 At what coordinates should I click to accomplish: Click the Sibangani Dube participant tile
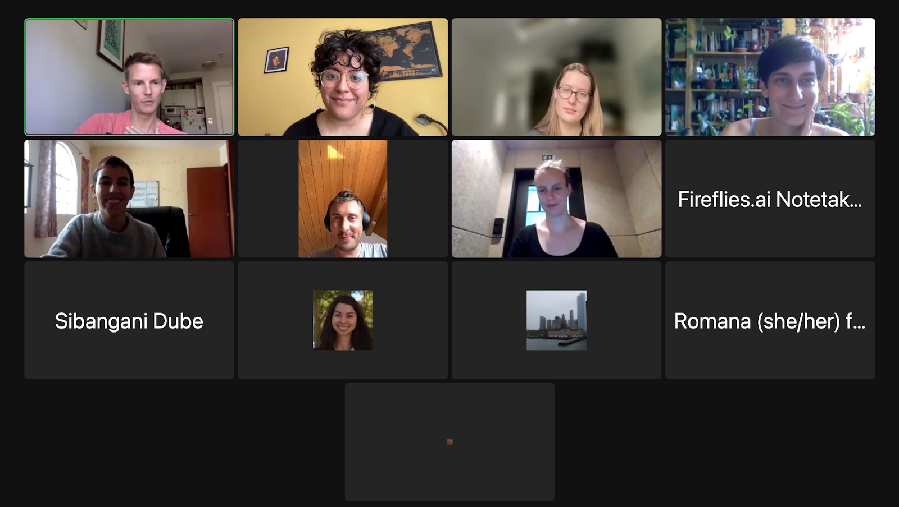click(x=129, y=320)
